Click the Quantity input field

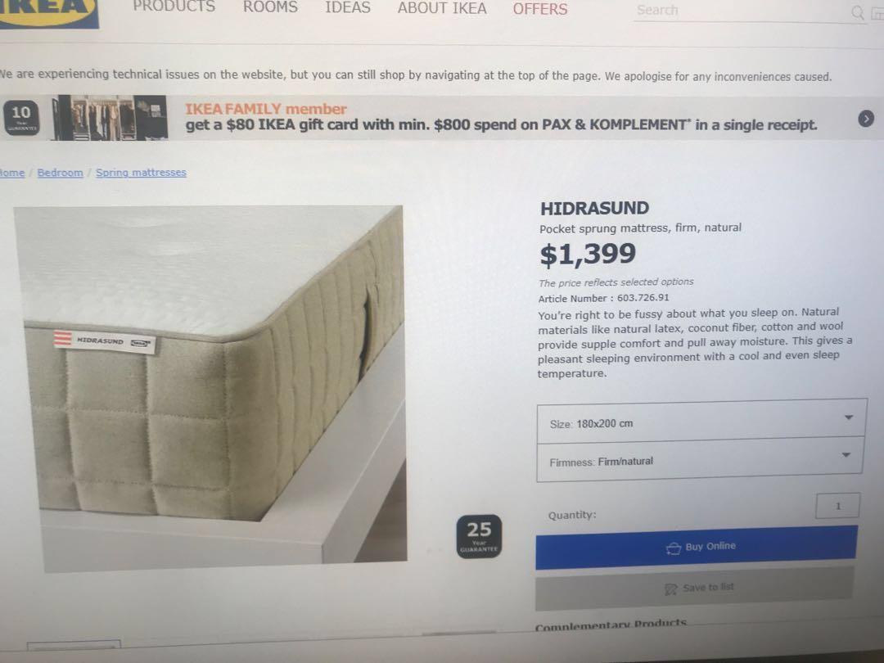[838, 506]
